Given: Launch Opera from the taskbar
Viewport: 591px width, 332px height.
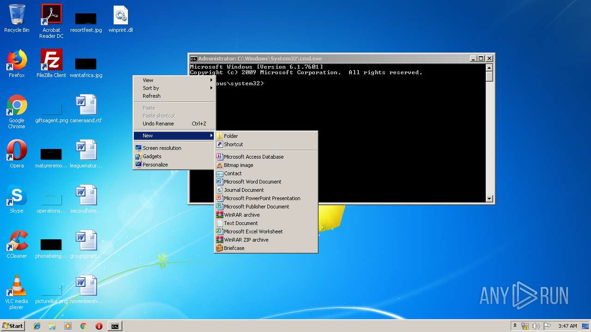Looking at the screenshot, I should 99,326.
